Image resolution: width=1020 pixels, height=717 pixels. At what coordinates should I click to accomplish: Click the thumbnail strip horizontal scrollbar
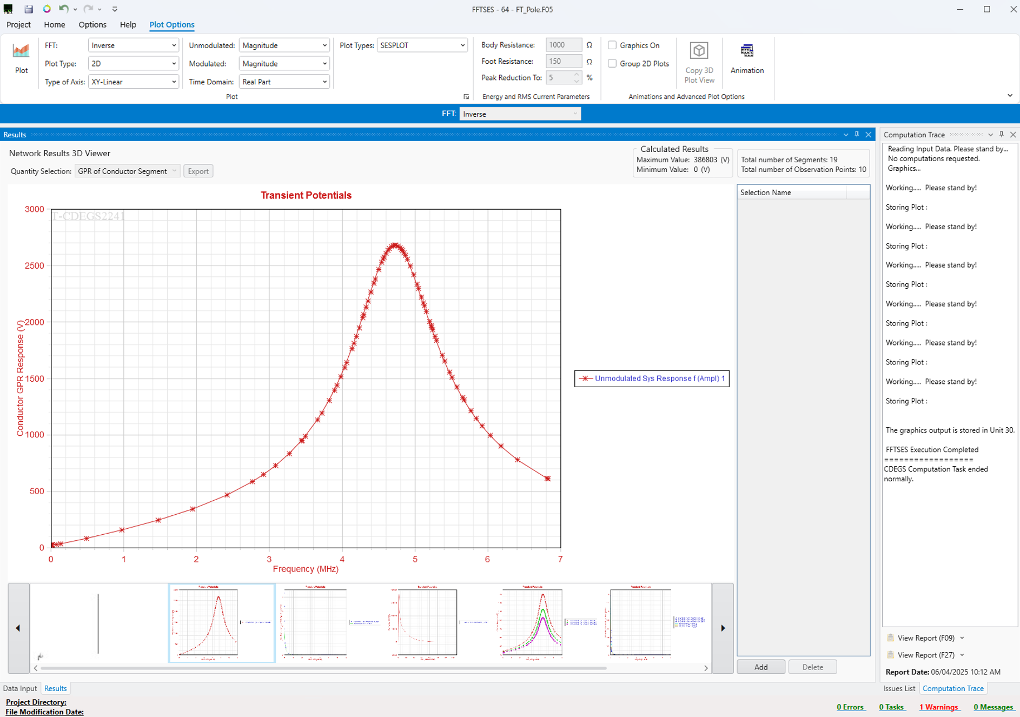pos(323,668)
